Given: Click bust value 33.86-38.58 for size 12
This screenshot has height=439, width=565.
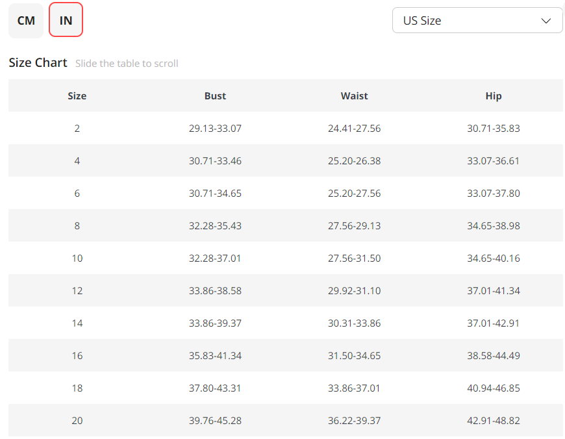Looking at the screenshot, I should tap(215, 291).
